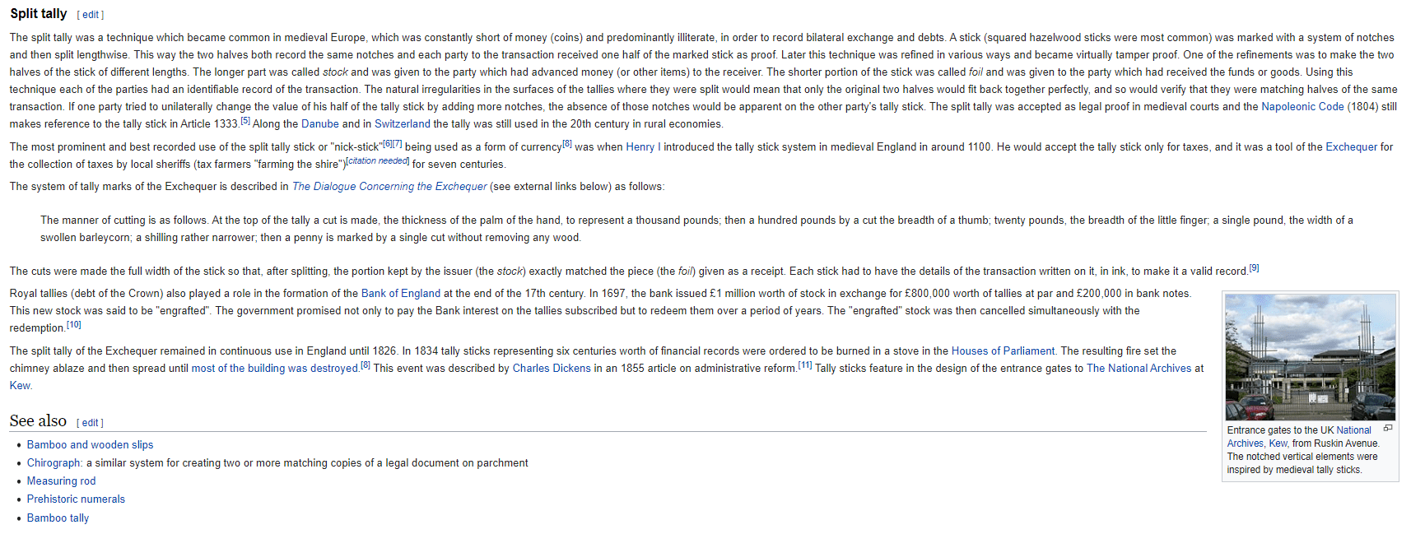Click the enlarge icon in the image caption
Viewport: 1411px width, 534px height.
tap(1388, 428)
